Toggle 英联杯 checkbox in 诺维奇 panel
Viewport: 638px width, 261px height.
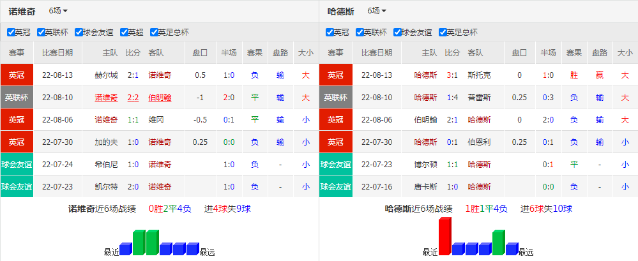pos(41,32)
